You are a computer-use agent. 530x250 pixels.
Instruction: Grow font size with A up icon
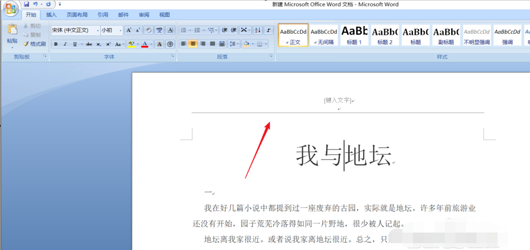click(x=129, y=30)
